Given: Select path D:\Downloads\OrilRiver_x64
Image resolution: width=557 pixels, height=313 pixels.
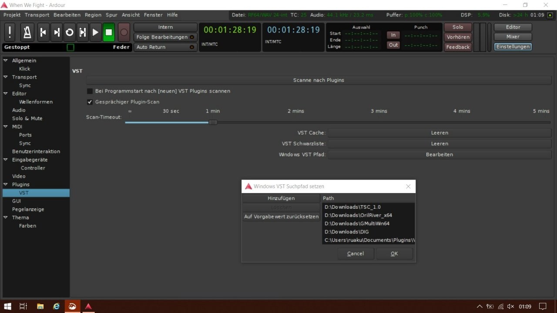Looking at the screenshot, I should click(369, 215).
